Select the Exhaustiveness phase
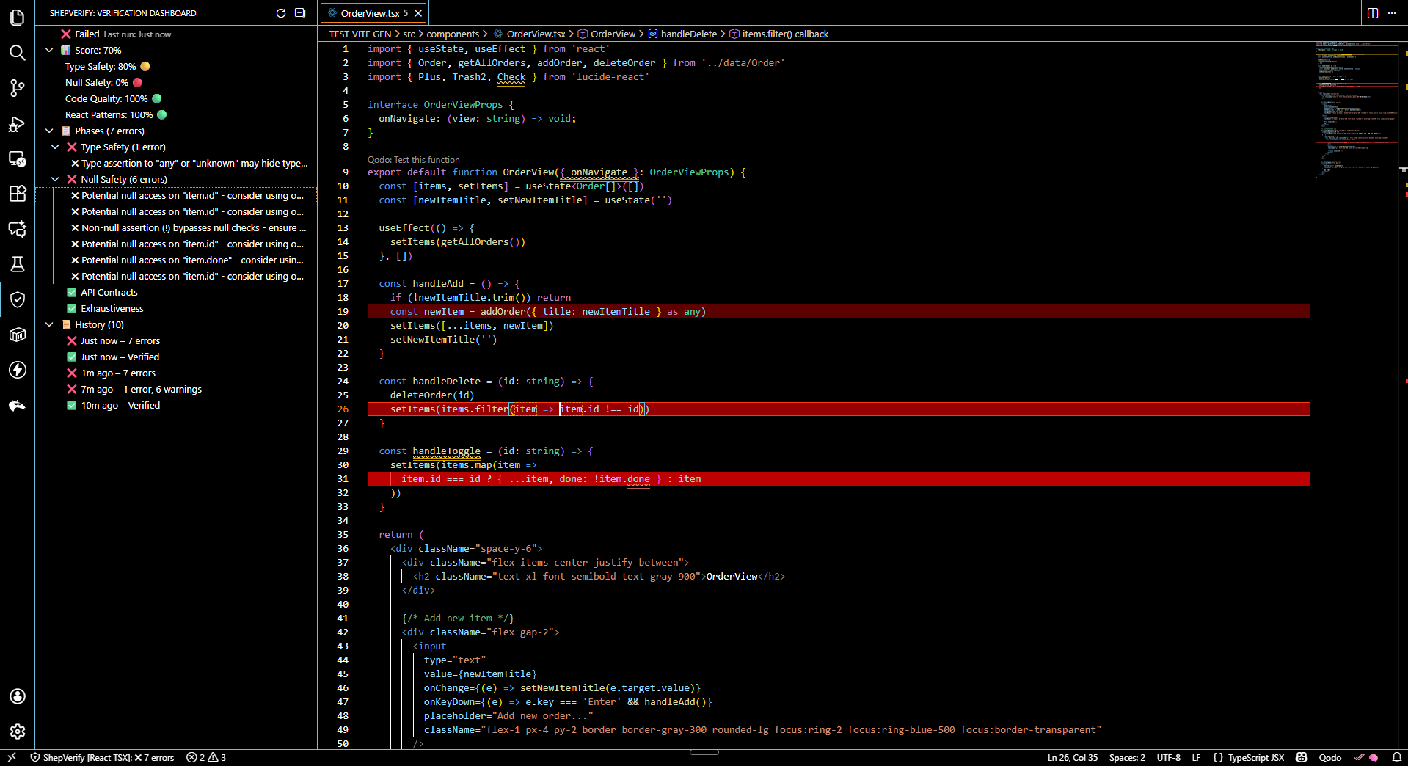The height and width of the screenshot is (766, 1408). (x=176, y=309)
